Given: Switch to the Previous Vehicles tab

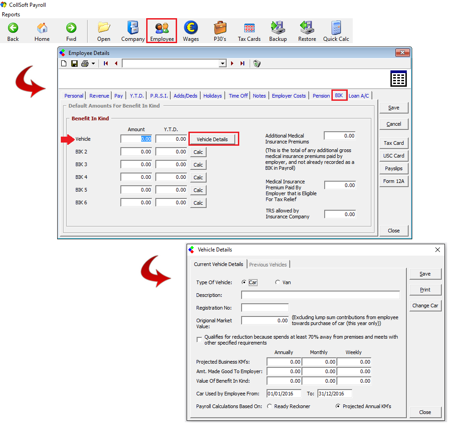Looking at the screenshot, I should pos(268,265).
